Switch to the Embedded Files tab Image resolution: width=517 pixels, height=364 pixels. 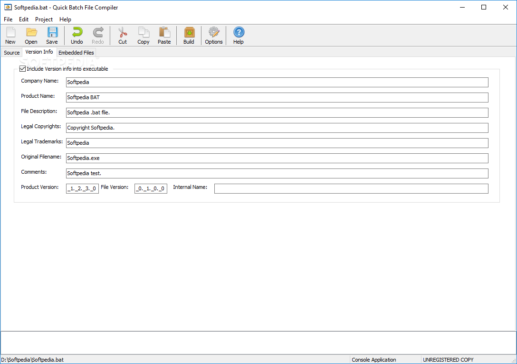point(76,53)
